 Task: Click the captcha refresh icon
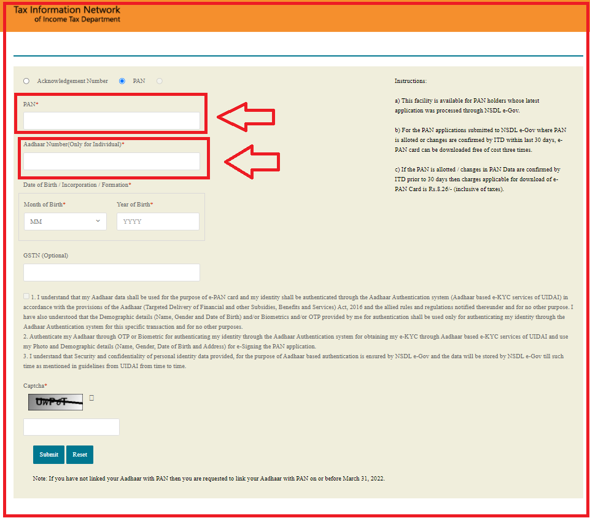91,398
